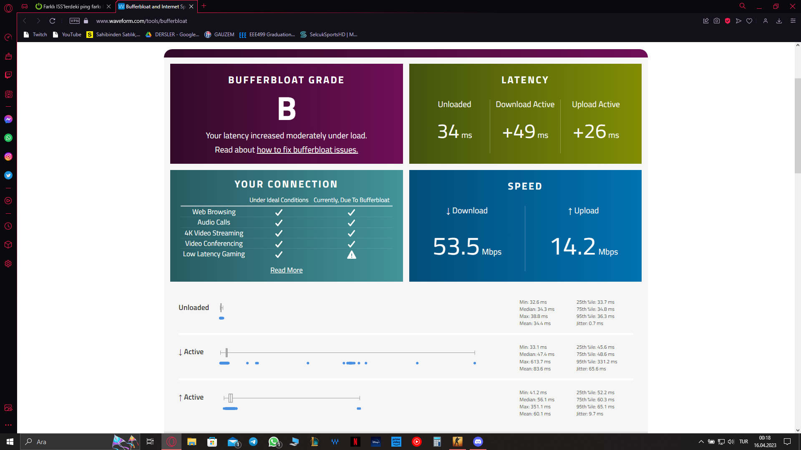This screenshot has width=801, height=450.
Task: Open Twitter sidebar panel
Action: 8,175
